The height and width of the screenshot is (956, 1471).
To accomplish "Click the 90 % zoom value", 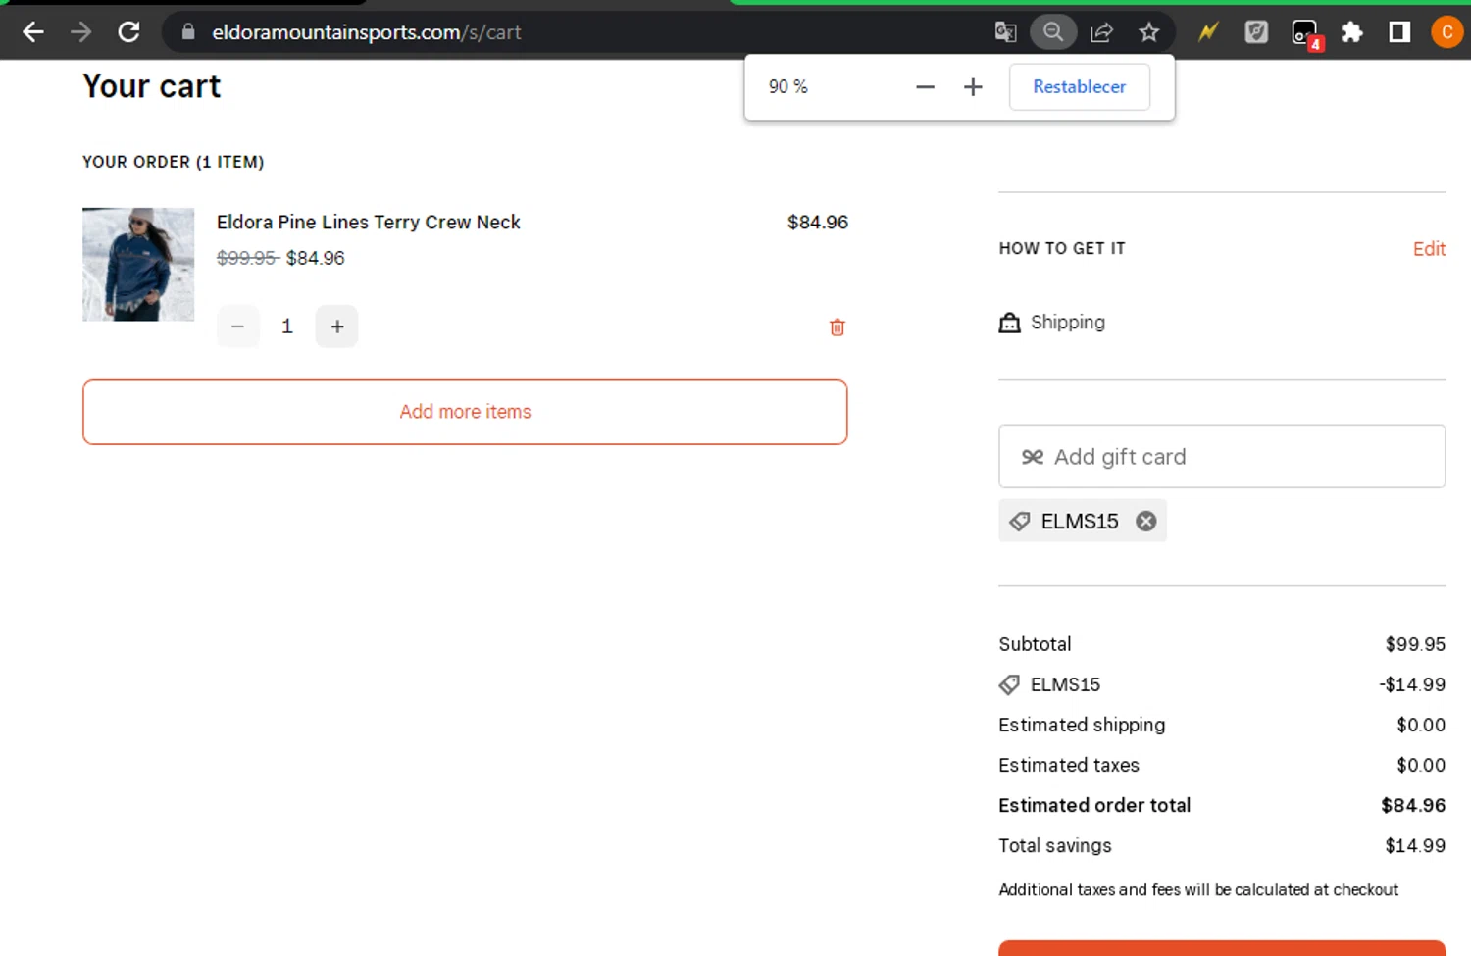I will [788, 87].
